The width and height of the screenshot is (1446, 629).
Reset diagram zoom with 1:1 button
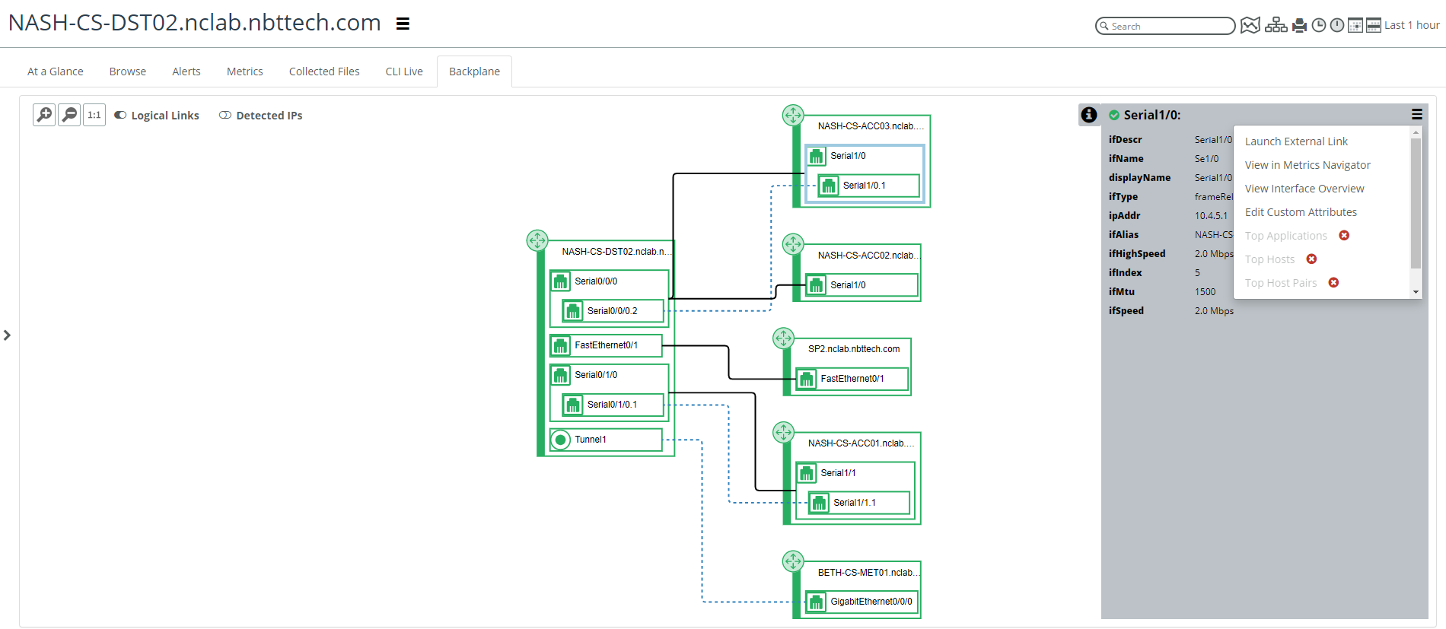pos(94,115)
